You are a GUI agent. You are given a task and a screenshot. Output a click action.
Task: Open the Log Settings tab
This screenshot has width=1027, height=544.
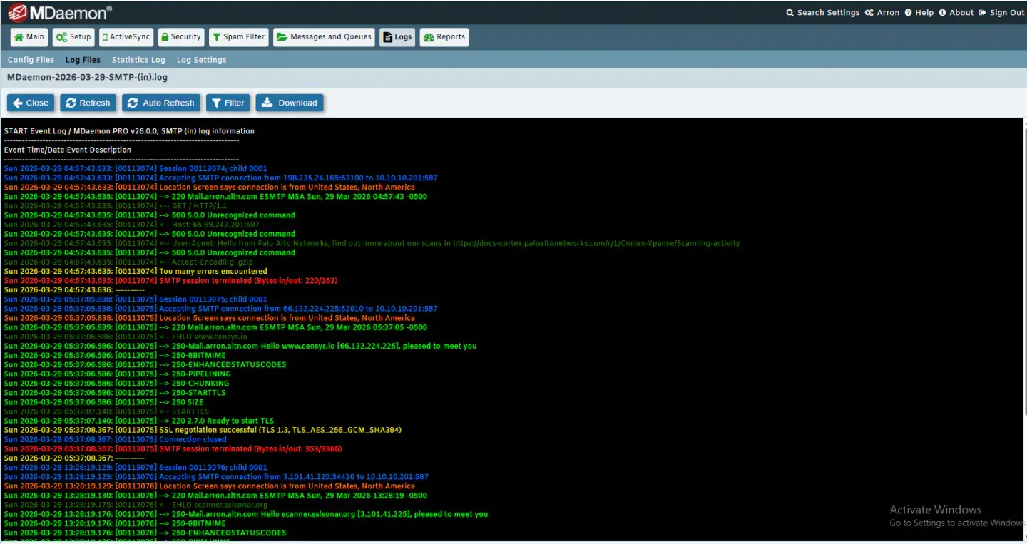(x=202, y=60)
